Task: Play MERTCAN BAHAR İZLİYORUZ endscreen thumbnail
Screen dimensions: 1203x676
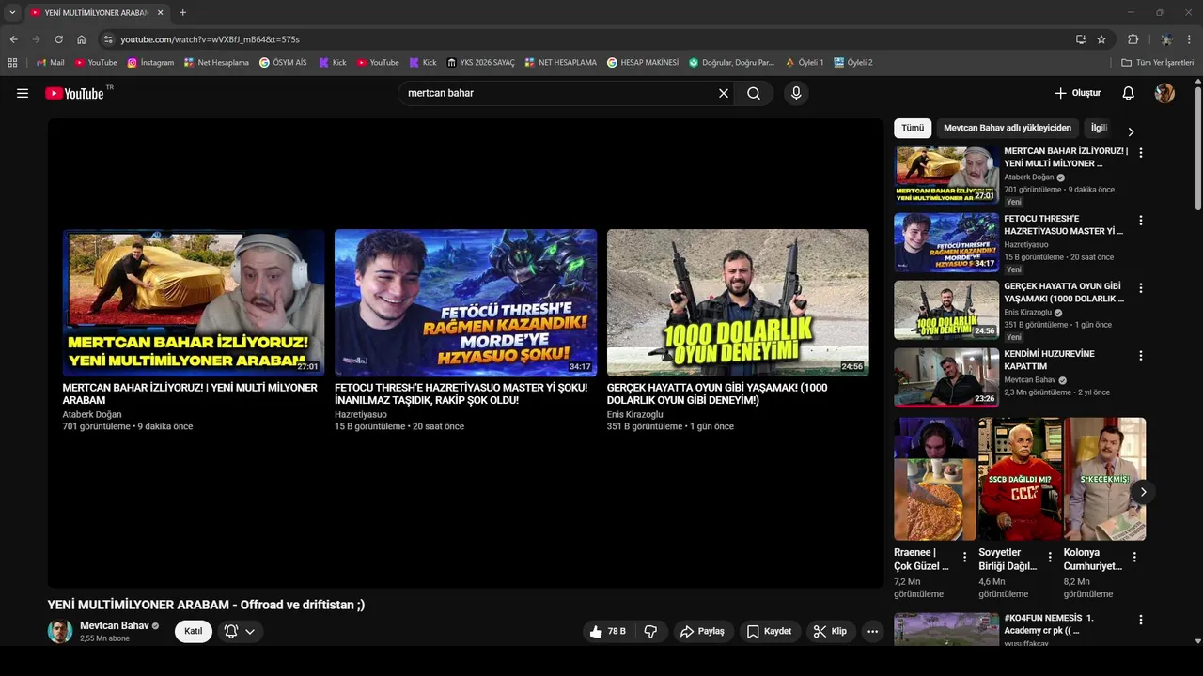Action: click(194, 302)
